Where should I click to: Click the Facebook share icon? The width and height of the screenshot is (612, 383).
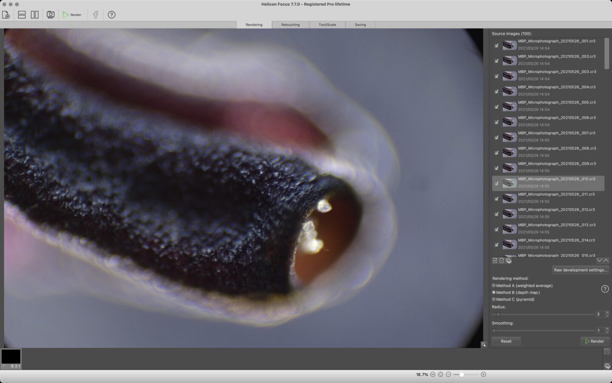pos(96,15)
